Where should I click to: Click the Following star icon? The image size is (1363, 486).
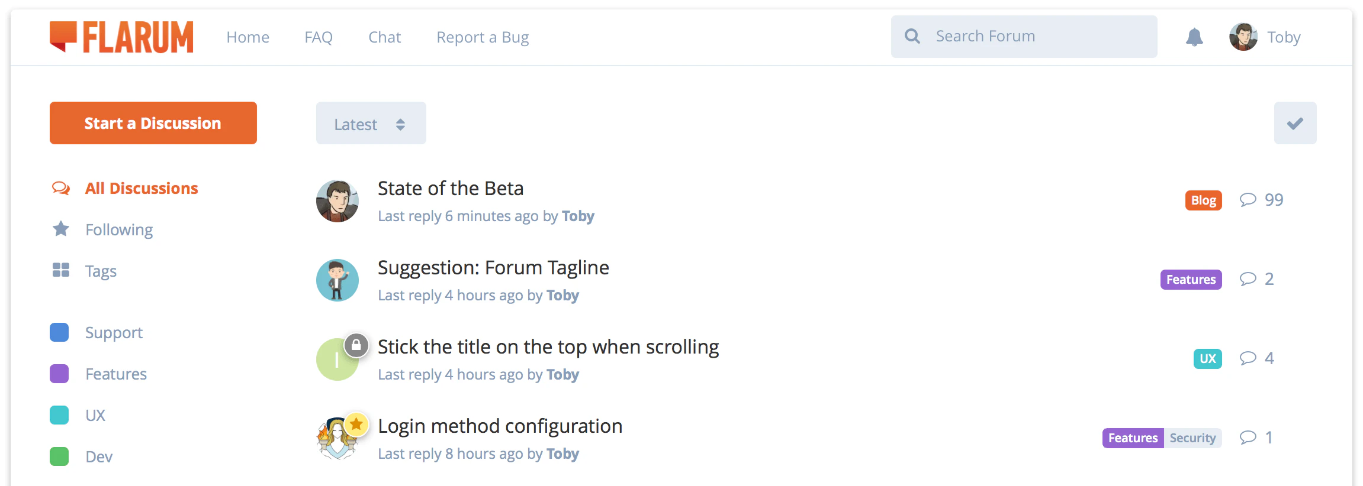click(x=61, y=229)
